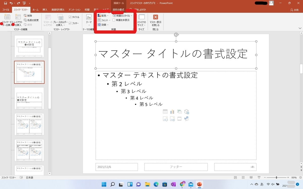Click the insert chart icon in content placeholder

tap(172, 112)
